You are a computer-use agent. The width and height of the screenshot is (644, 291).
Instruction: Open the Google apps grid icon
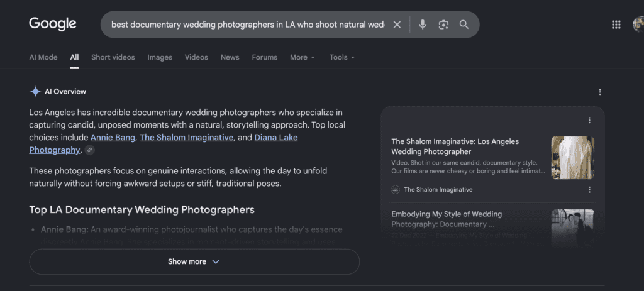pyautogui.click(x=616, y=25)
